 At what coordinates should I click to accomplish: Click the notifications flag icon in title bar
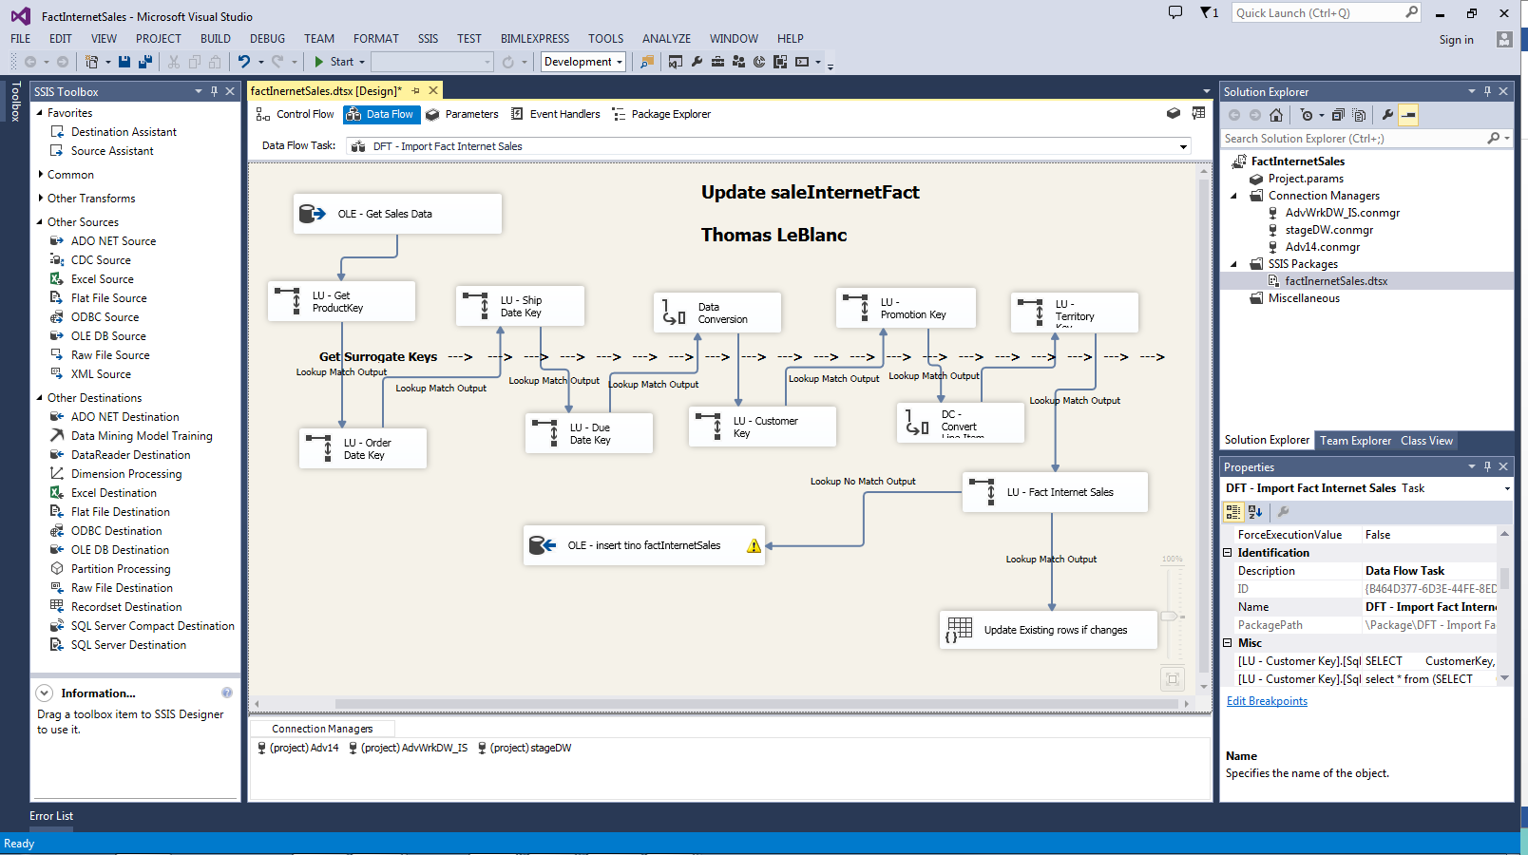tap(1207, 13)
